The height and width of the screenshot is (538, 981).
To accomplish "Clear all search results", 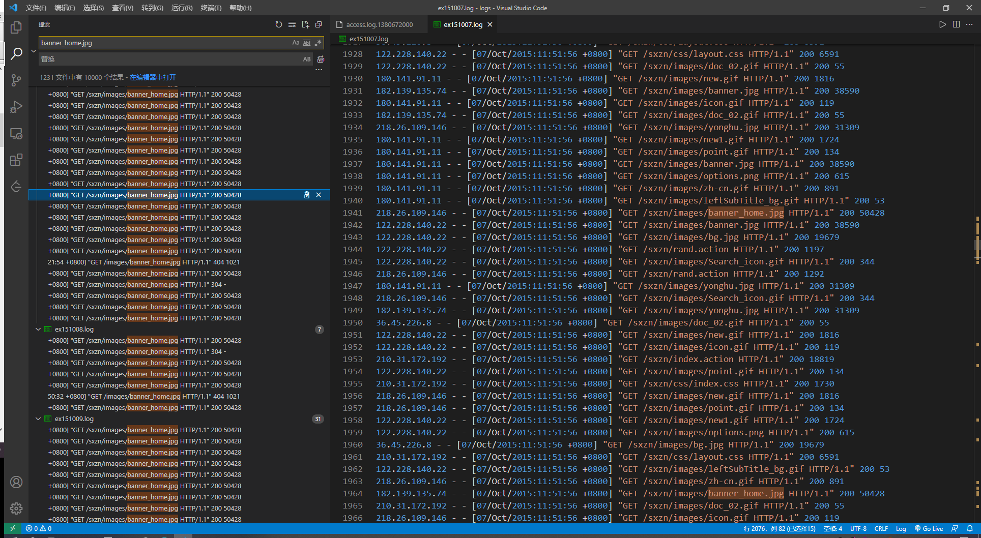I will tap(292, 24).
